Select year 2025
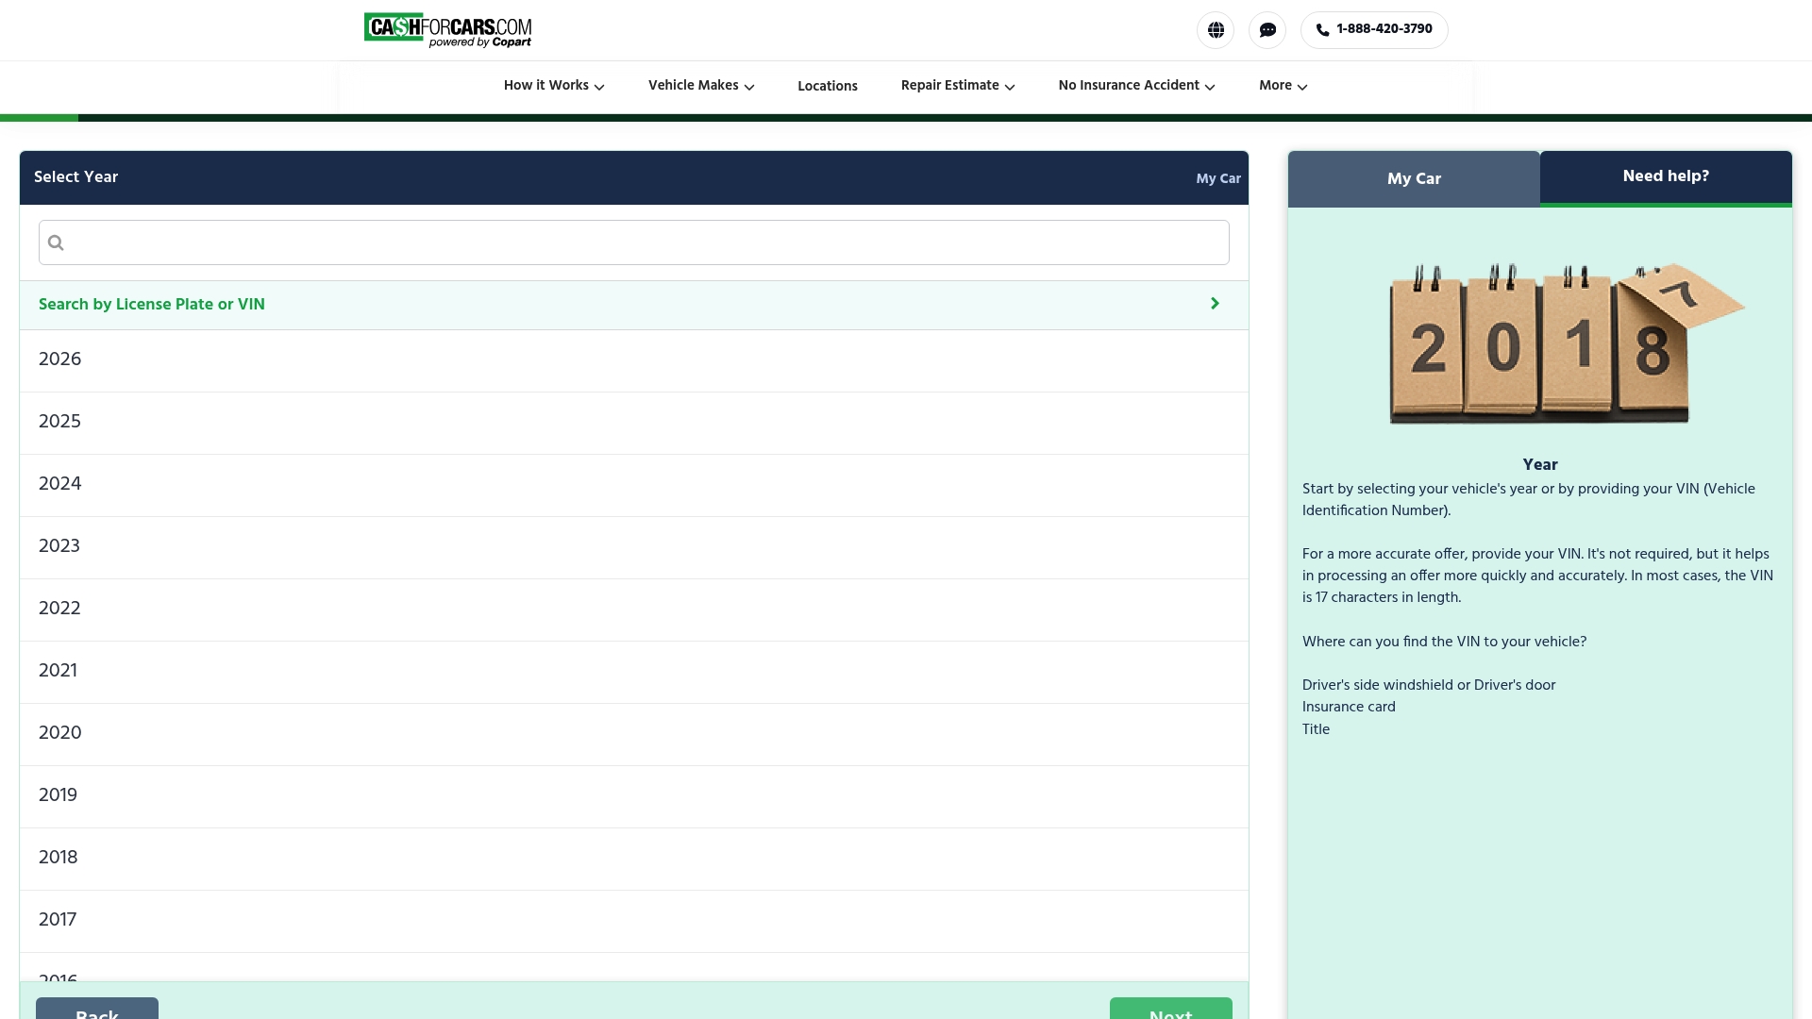1812x1019 pixels. pyautogui.click(x=634, y=422)
